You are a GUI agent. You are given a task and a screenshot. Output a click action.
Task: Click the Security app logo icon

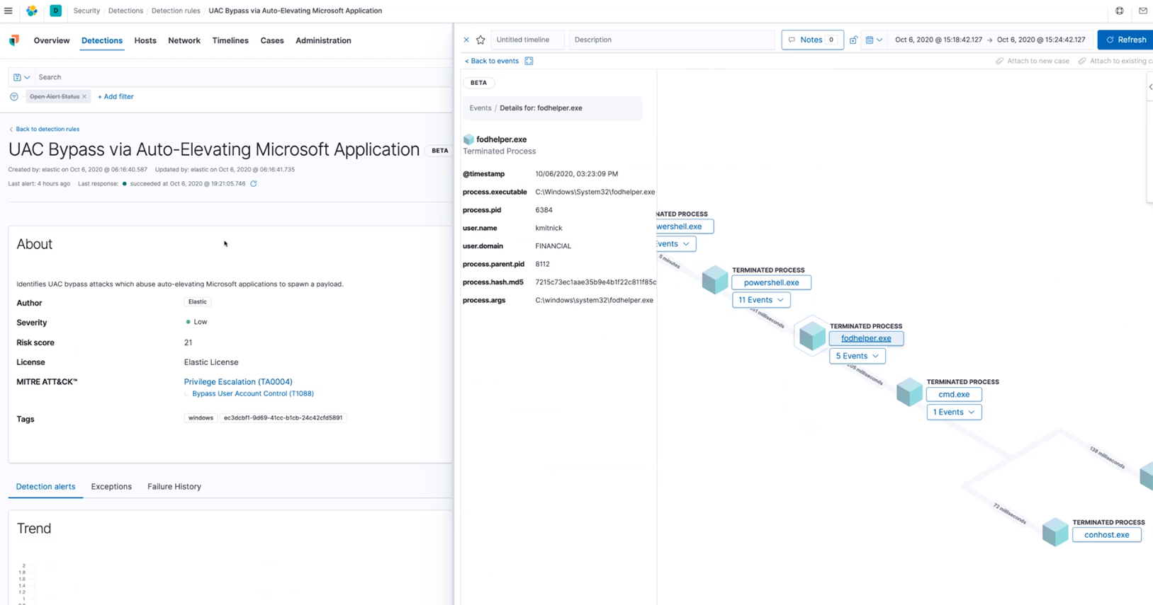point(14,40)
